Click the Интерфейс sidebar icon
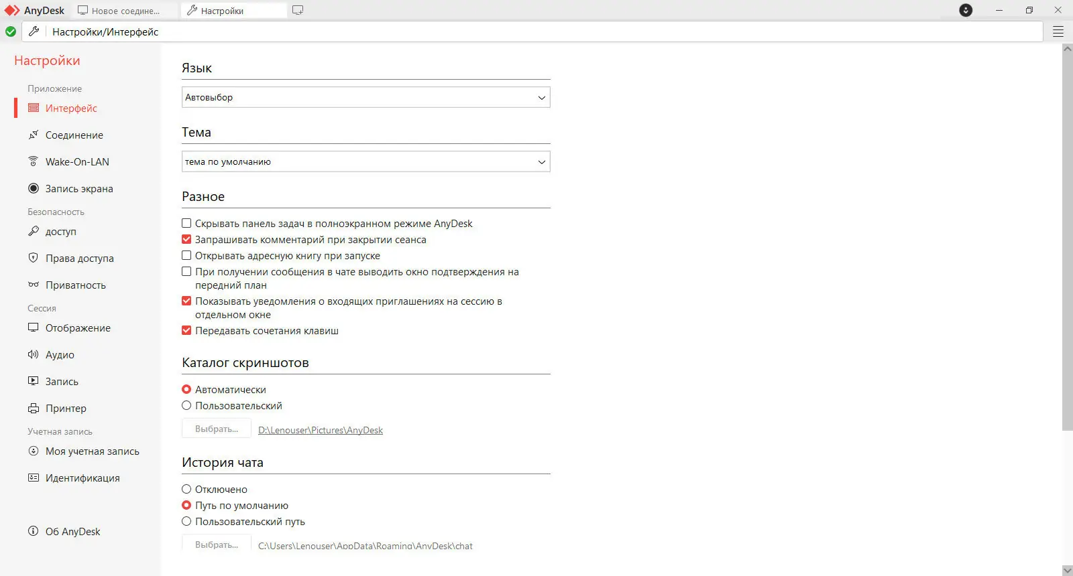This screenshot has height=576, width=1073. [x=34, y=108]
